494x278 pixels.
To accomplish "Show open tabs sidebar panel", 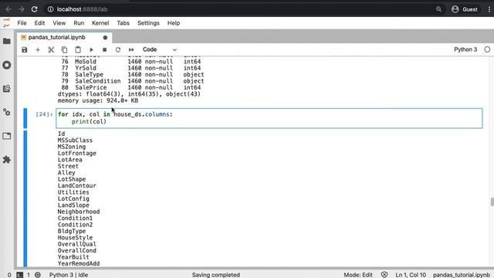I will [7, 136].
